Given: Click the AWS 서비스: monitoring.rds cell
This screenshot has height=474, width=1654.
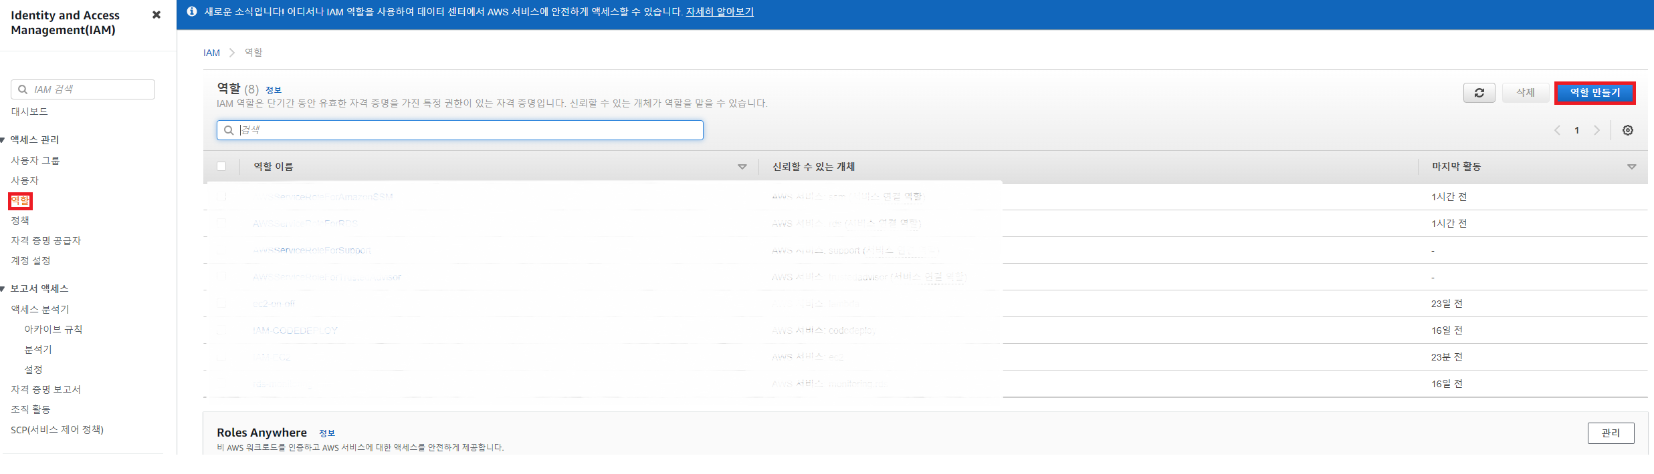Looking at the screenshot, I should point(829,384).
